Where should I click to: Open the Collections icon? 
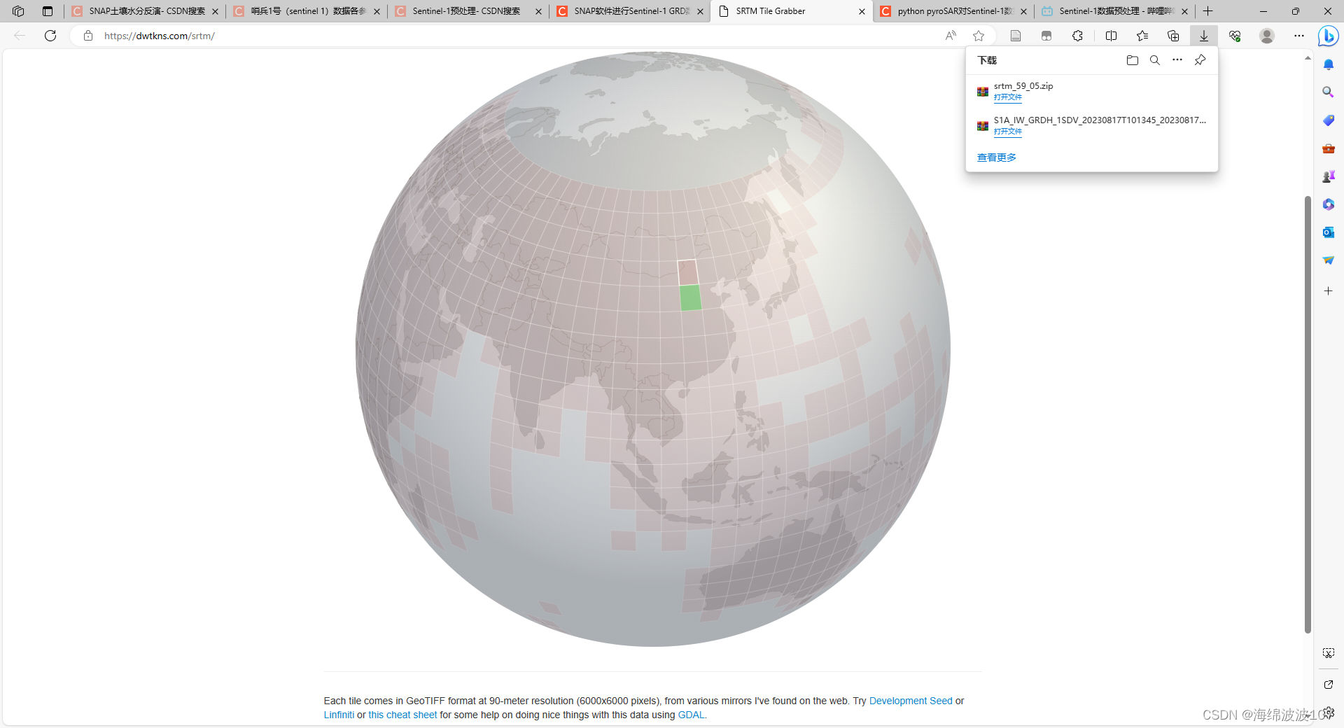(1173, 36)
